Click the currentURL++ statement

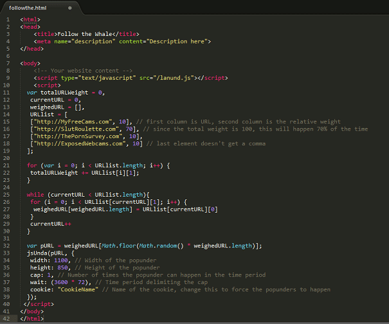pos(51,224)
